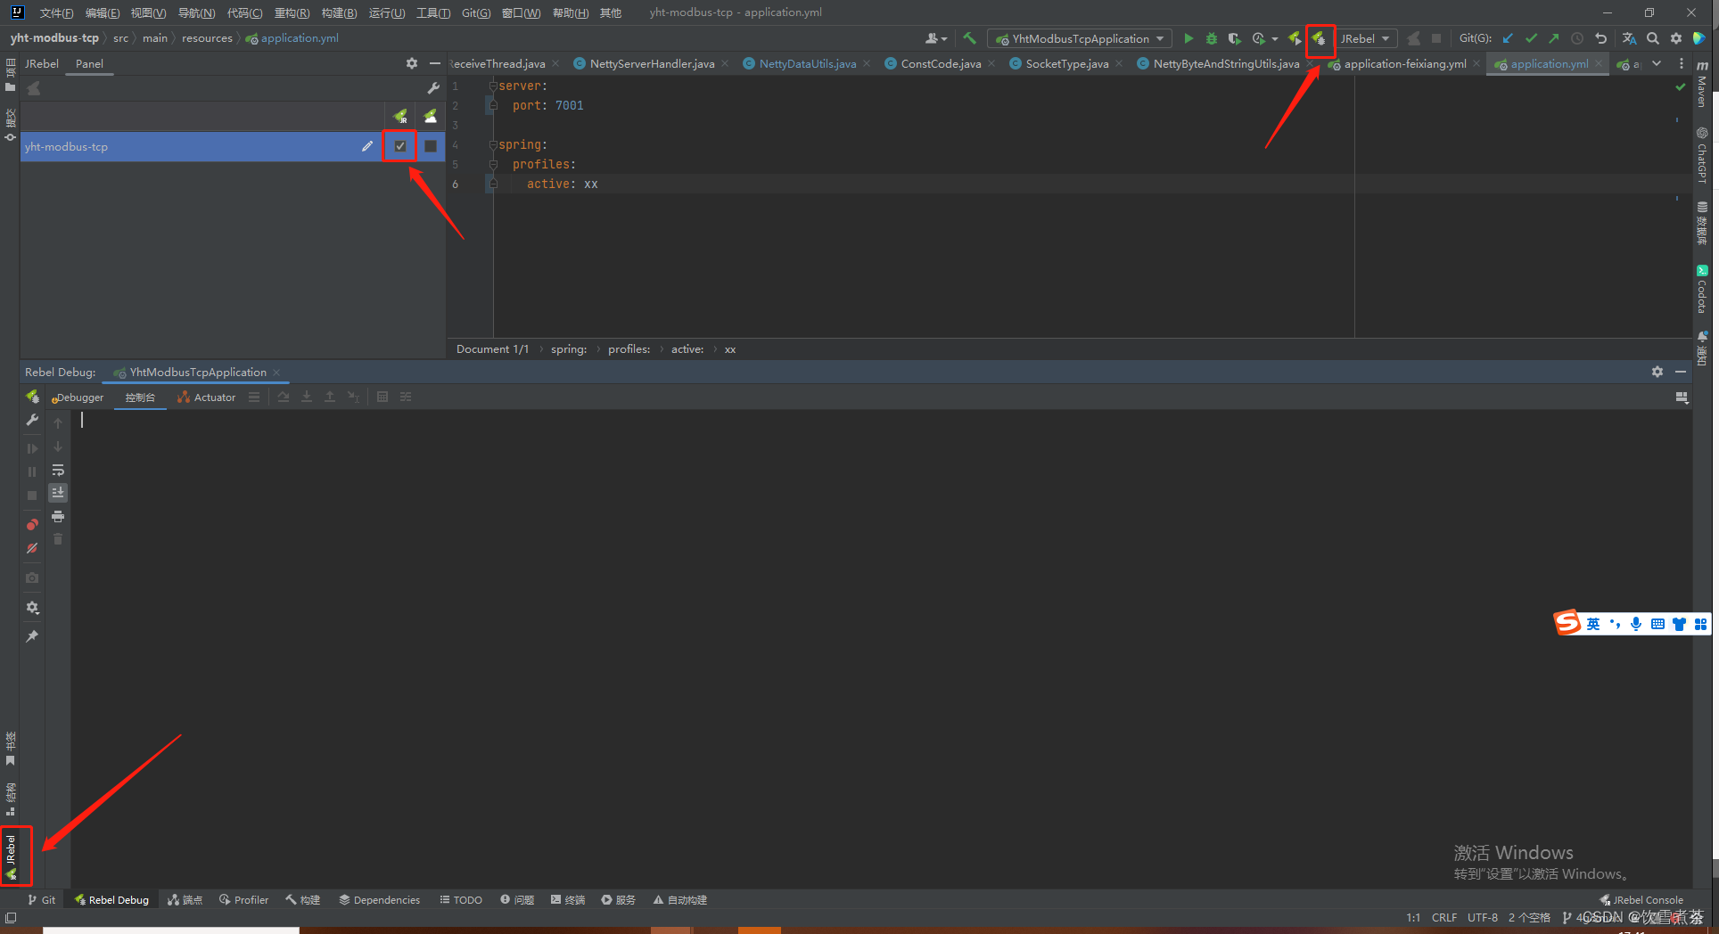Screen dimensions: 1719x934
Task: Switch to the 控制台 console tab
Action: (x=140, y=397)
